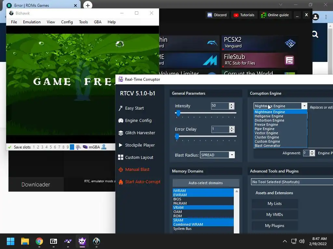The width and height of the screenshot is (333, 249).
Task: Click the MAME logo icon
Action: [x=210, y=60]
